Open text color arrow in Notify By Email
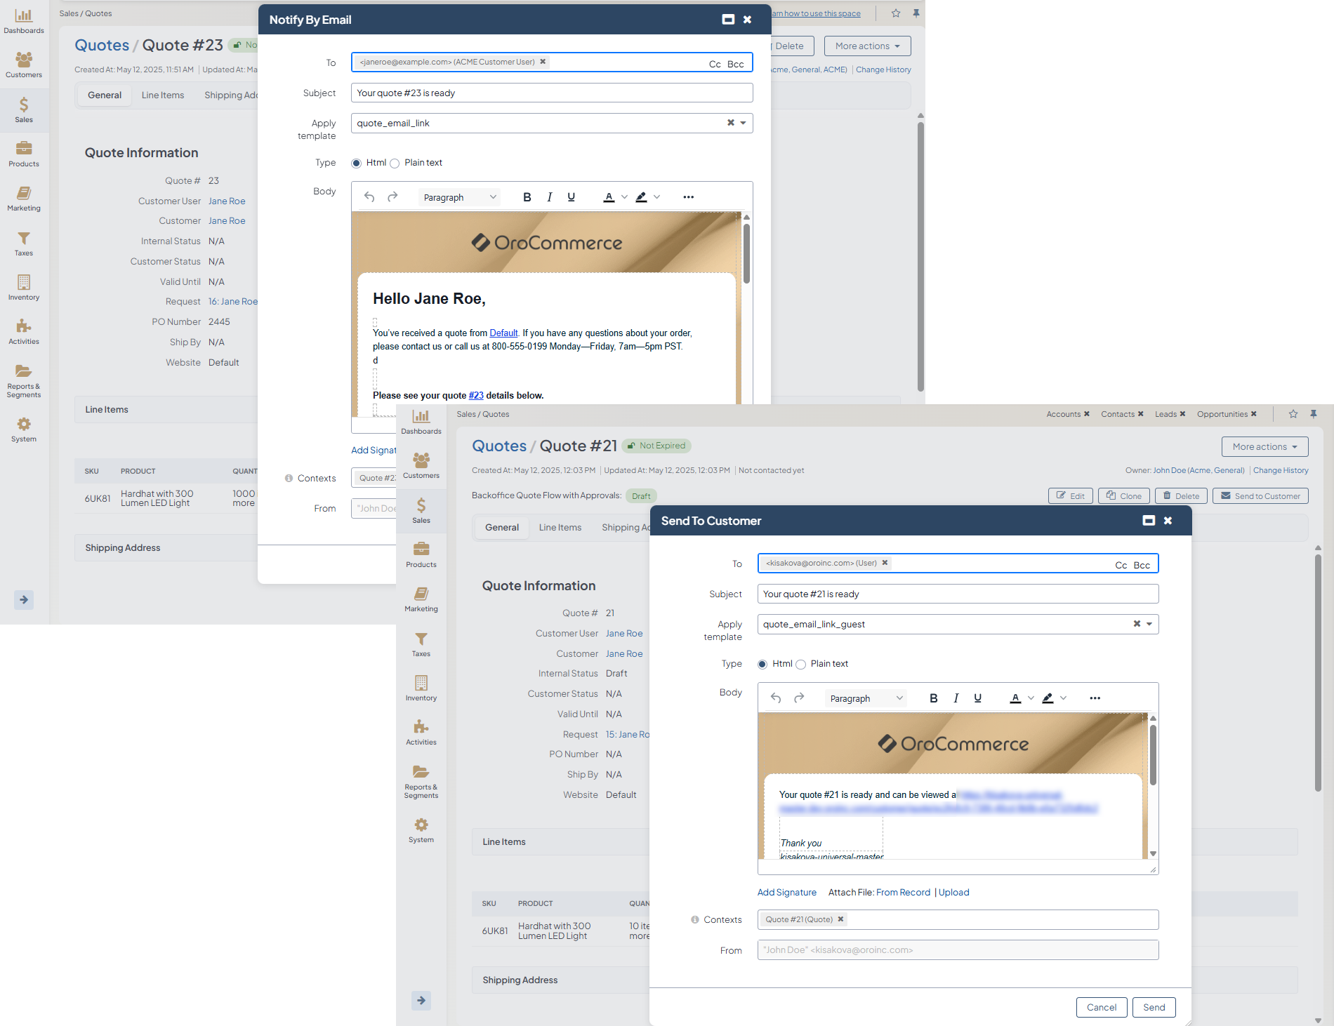 coord(624,197)
